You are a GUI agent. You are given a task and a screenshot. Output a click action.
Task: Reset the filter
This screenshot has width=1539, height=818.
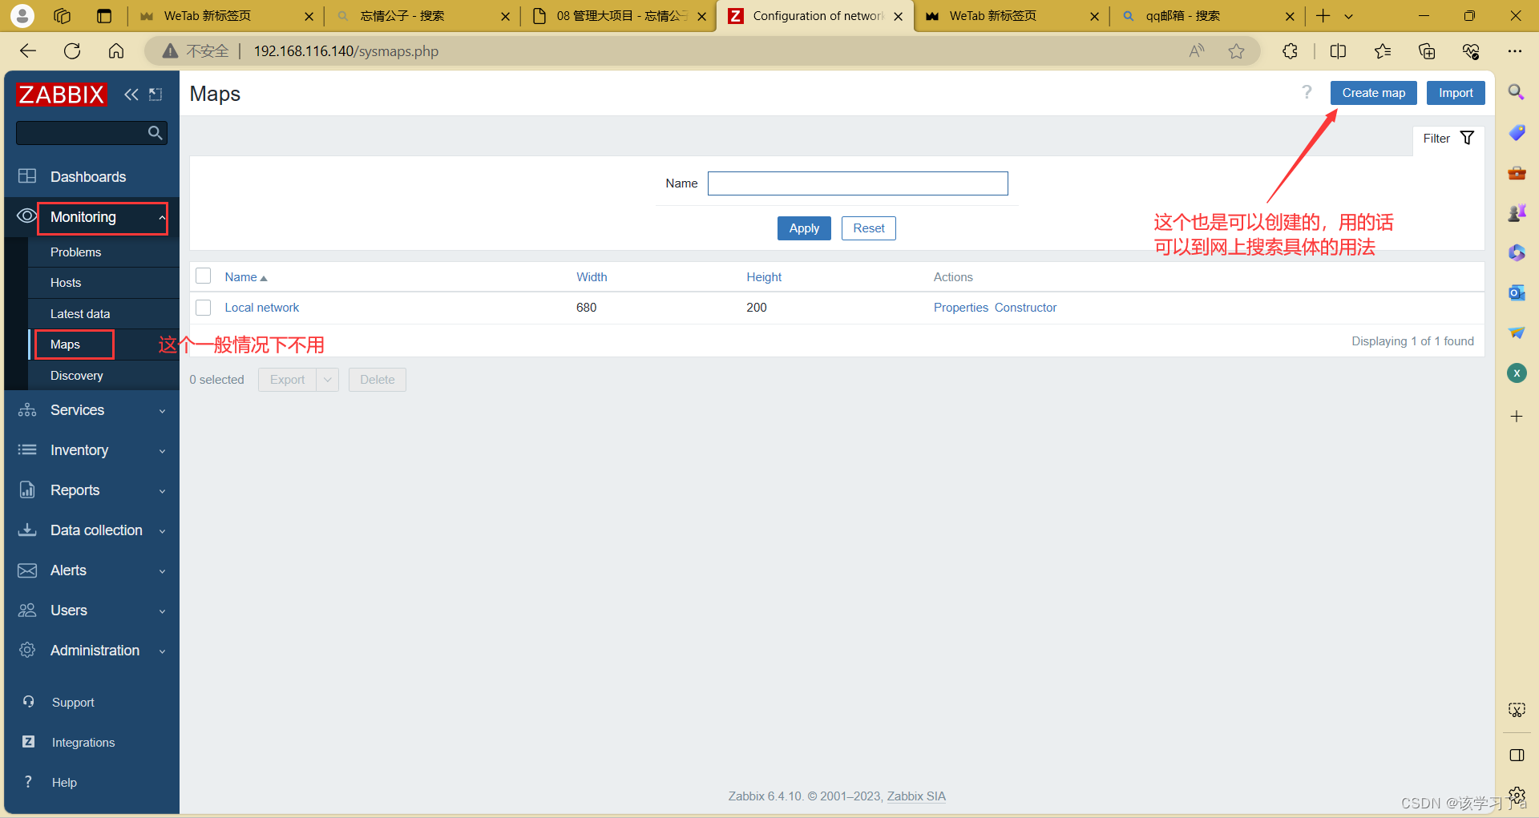click(x=869, y=228)
